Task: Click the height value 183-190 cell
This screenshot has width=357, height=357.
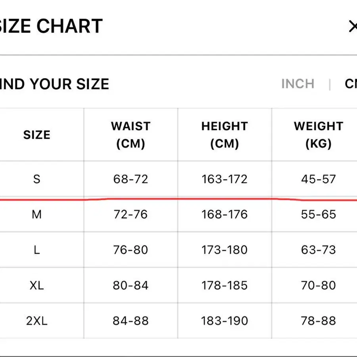Action: click(x=225, y=321)
